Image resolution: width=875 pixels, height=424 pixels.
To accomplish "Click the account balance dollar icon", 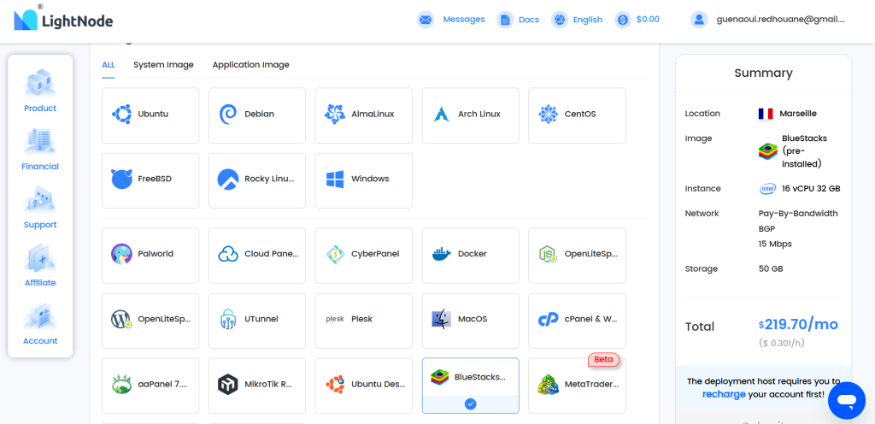I will [x=623, y=20].
